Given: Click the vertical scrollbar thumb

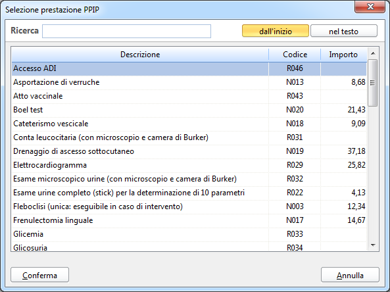Looking at the screenshot, I should [x=373, y=83].
